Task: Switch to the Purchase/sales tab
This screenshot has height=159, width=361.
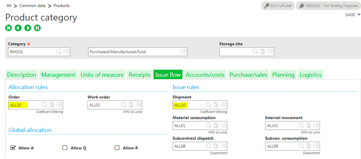Action: [x=248, y=75]
